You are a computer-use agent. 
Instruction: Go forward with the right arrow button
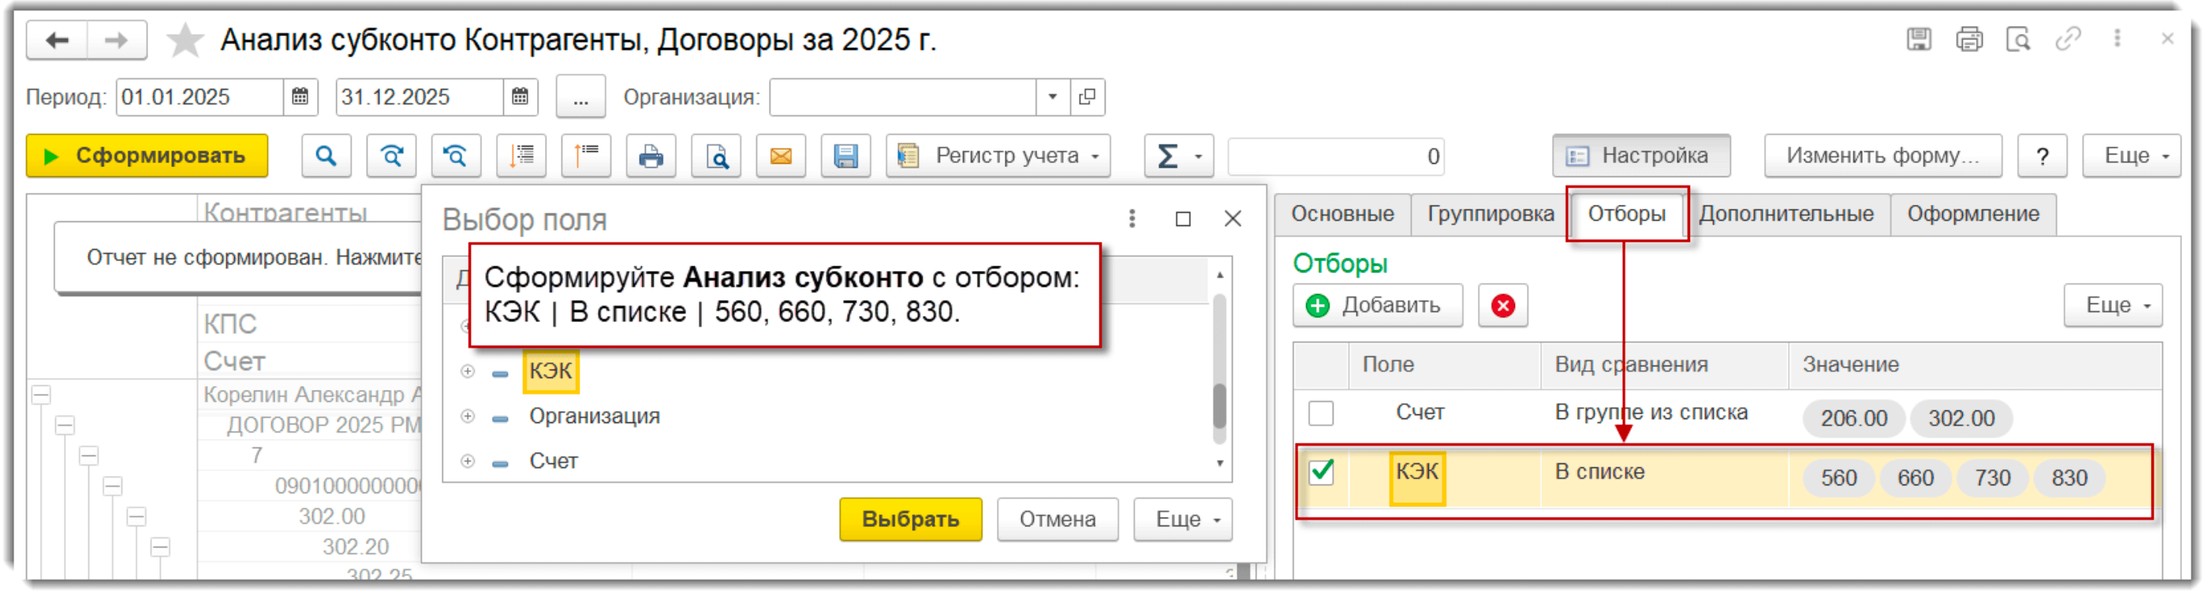[x=117, y=40]
